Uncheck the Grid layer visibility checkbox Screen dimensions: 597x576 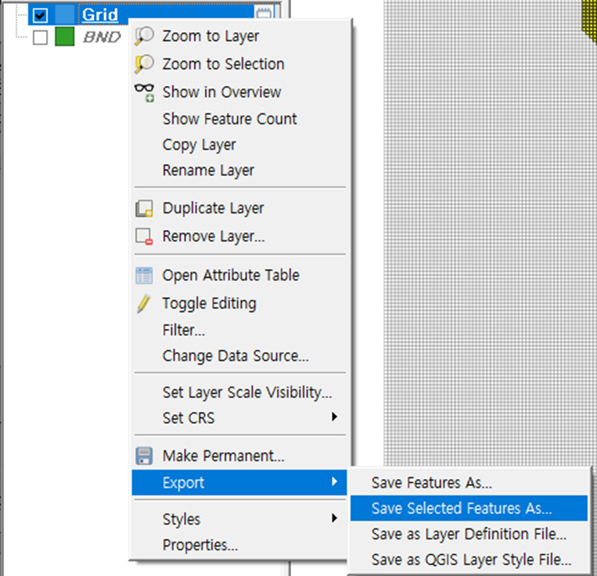click(x=41, y=15)
